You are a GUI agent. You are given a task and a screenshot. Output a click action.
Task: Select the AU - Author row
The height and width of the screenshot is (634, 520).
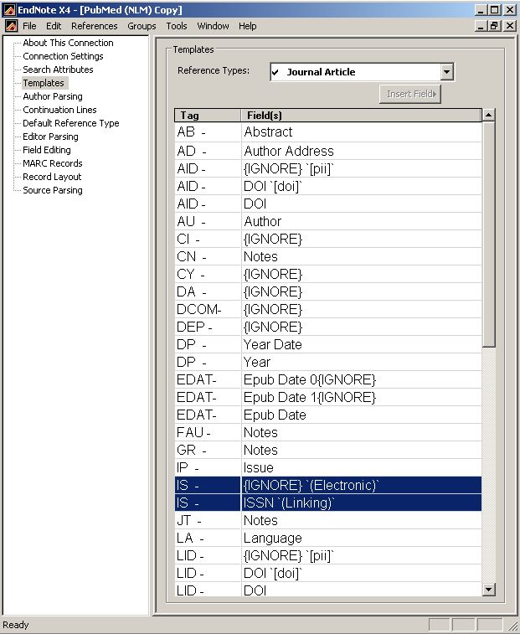point(328,222)
